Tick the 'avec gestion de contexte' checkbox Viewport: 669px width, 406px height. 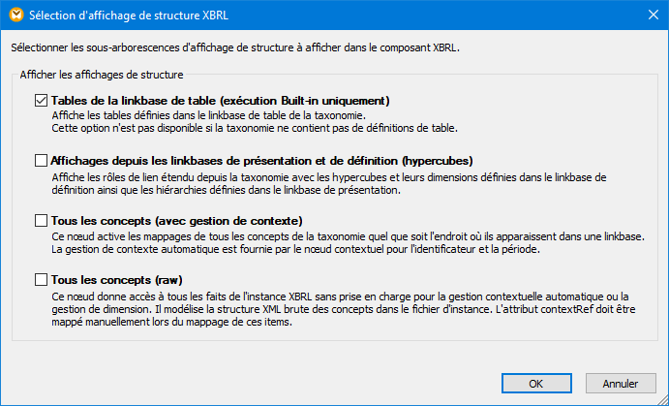tap(41, 220)
